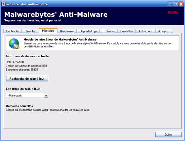Click the 'Dernières nouvelles:' heading

(20, 106)
